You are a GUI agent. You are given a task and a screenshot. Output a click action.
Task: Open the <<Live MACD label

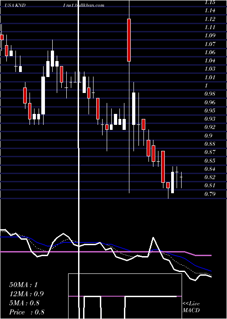191,307
